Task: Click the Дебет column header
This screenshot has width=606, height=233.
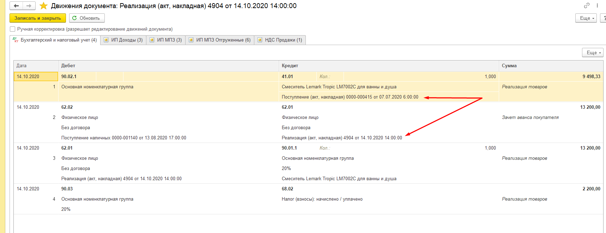Action: click(68, 66)
